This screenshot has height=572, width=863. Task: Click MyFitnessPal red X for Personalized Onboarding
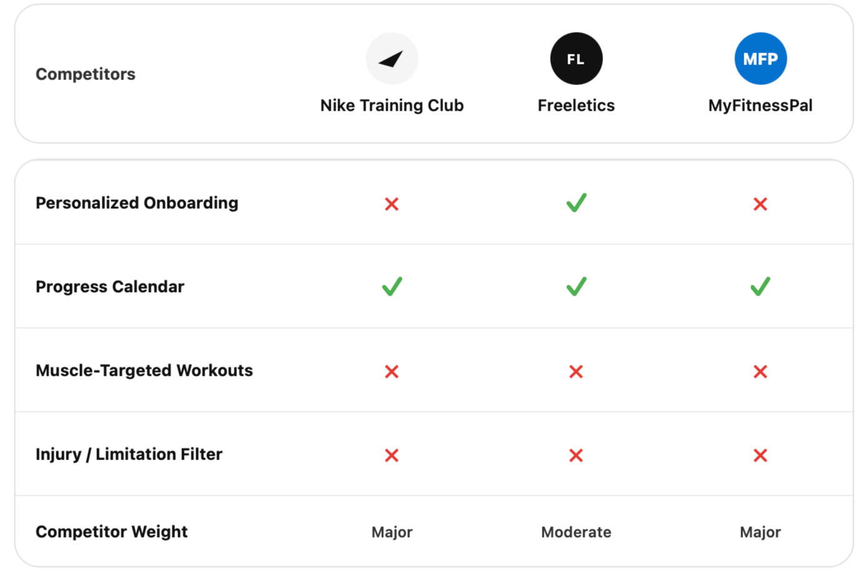coord(761,204)
